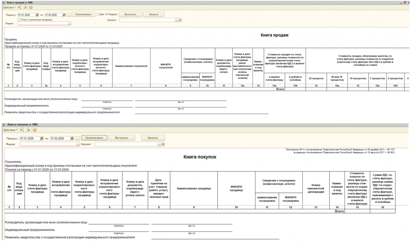This screenshot has height=252, width=412.
Task: Click end date field in Книга покупок
Action: 60,138
